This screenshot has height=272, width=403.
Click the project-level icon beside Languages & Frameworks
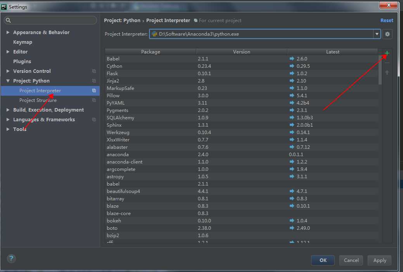click(x=94, y=120)
